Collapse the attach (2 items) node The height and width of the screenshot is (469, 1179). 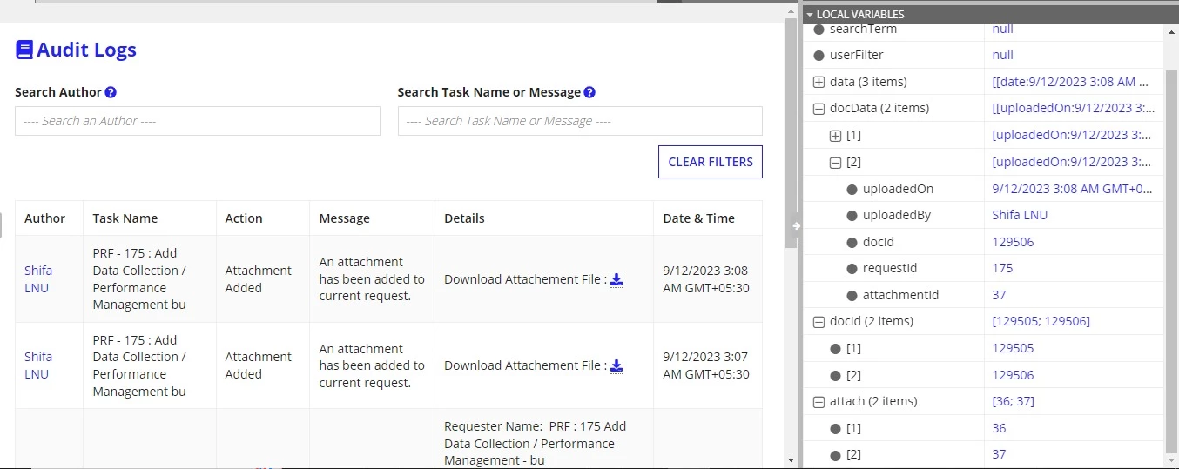(819, 401)
